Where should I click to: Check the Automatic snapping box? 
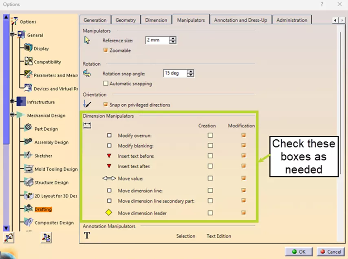click(x=106, y=83)
